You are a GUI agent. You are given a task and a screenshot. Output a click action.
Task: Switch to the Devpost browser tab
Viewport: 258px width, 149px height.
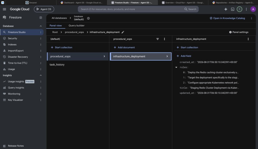tap(31, 3)
